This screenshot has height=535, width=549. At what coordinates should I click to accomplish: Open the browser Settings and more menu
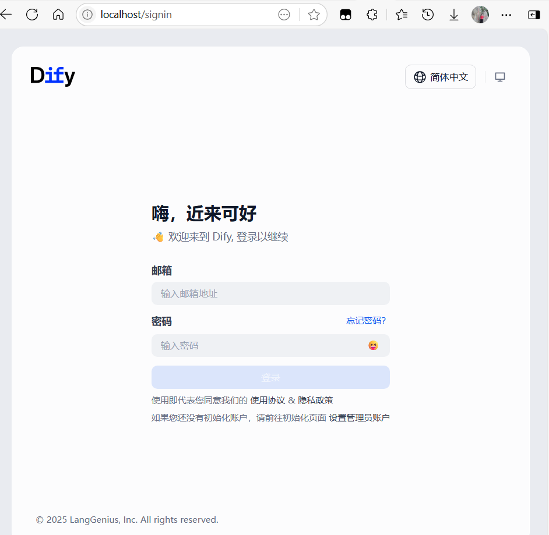pos(506,15)
